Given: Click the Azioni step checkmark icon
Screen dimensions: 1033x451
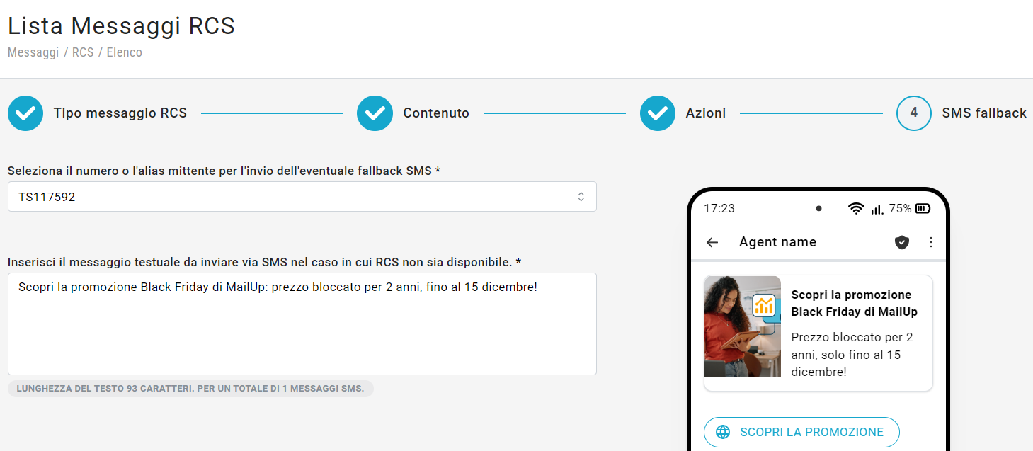Looking at the screenshot, I should 658,113.
